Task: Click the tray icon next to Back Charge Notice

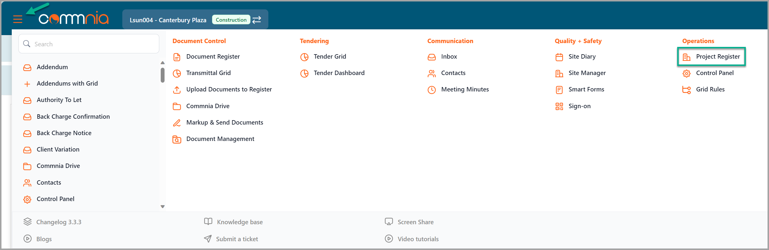Action: tap(27, 133)
